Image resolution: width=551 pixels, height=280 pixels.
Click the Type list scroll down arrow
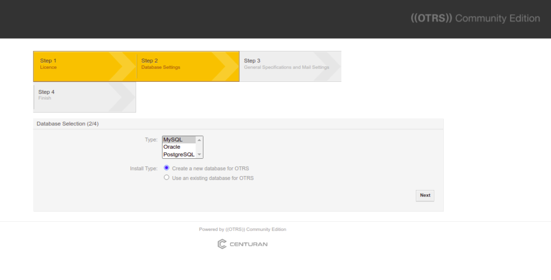pyautogui.click(x=199, y=155)
